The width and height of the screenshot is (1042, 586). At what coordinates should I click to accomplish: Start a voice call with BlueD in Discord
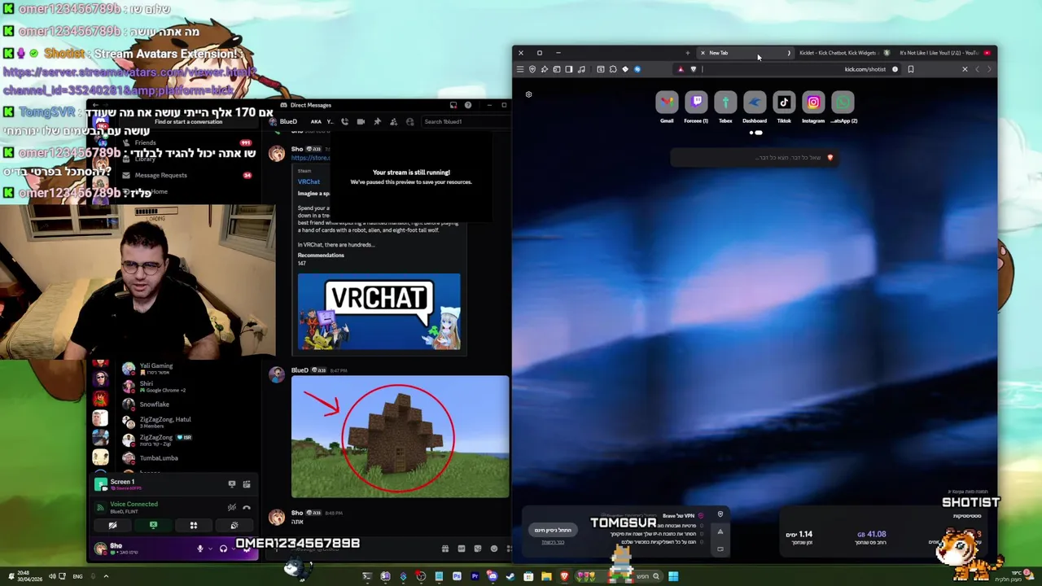tap(345, 121)
